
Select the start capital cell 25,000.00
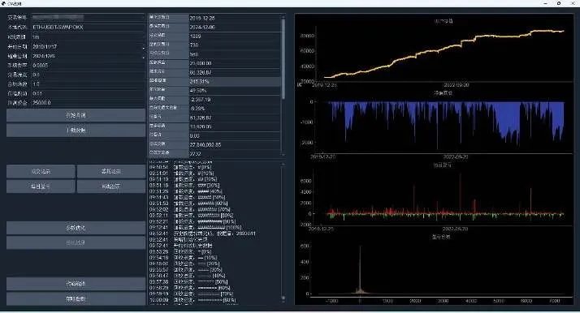(x=235, y=63)
